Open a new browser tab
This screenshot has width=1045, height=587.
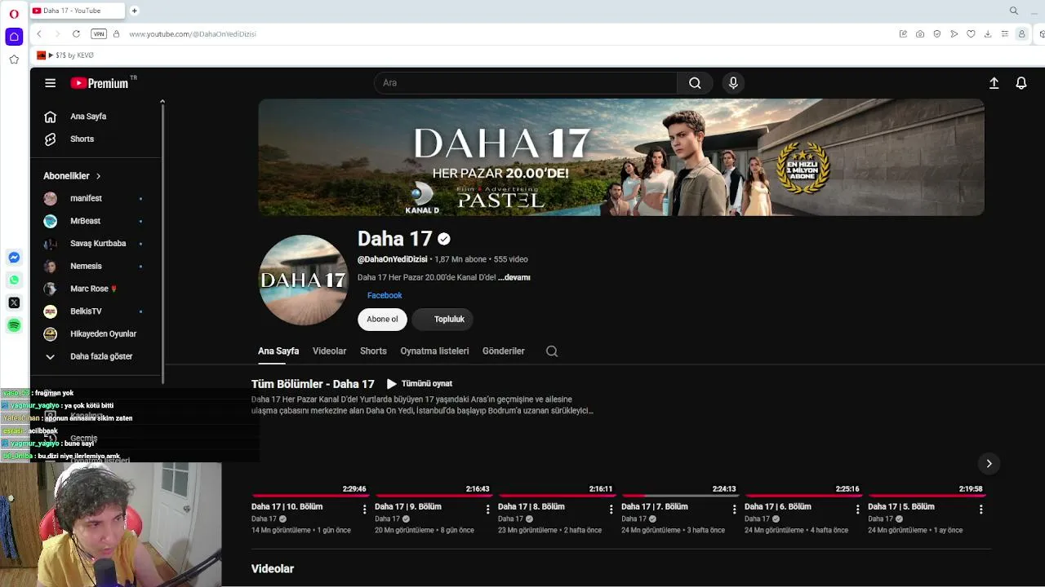coord(135,11)
